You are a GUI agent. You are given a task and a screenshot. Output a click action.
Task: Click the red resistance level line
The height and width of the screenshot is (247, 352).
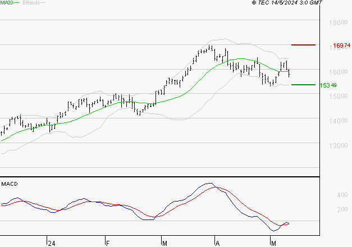click(303, 45)
